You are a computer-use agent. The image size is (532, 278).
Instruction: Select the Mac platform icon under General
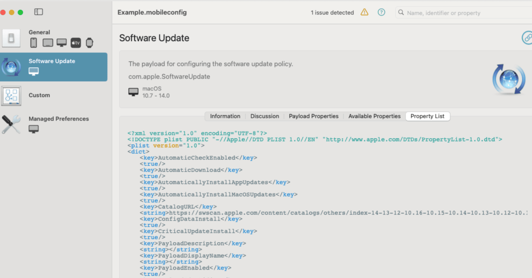tap(62, 43)
